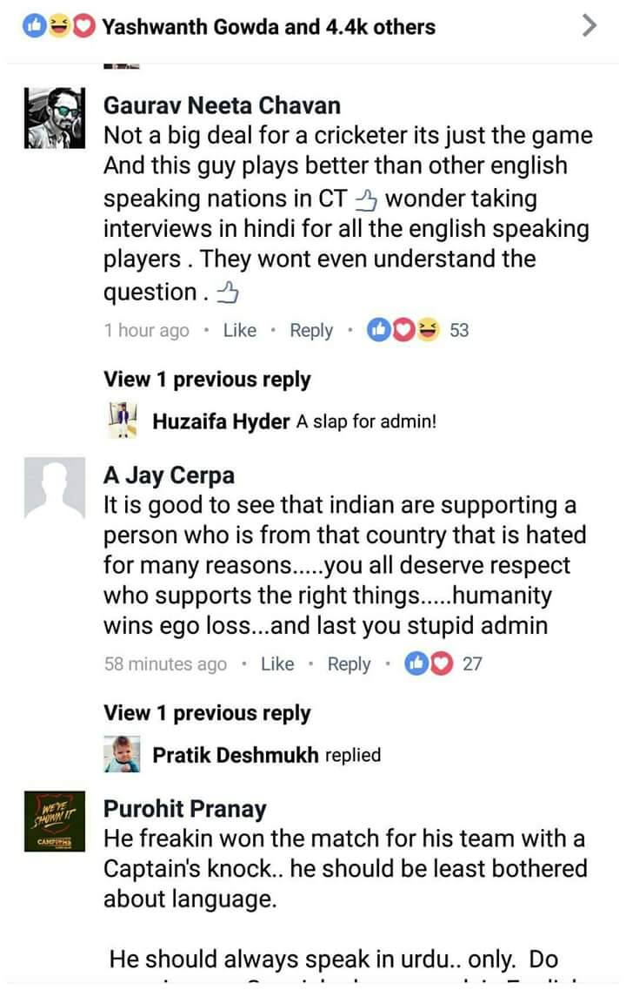
Task: Like Gaurav Neeta Chavan's comment
Action: (x=240, y=330)
